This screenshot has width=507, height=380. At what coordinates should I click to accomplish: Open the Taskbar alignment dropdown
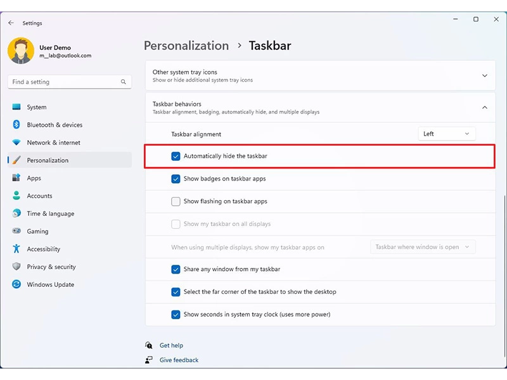click(447, 134)
